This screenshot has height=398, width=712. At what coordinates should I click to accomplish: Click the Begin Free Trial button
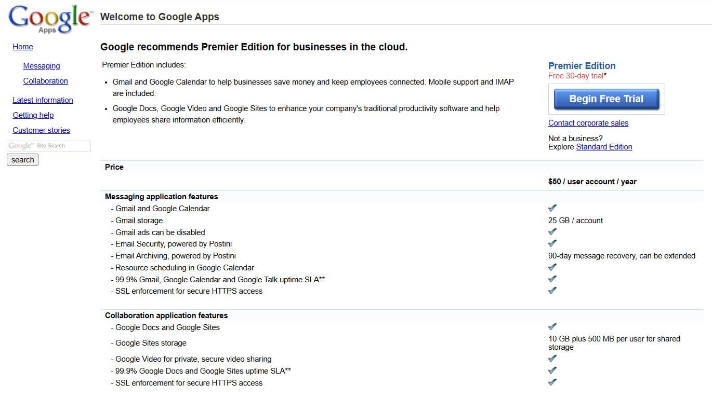pos(606,99)
